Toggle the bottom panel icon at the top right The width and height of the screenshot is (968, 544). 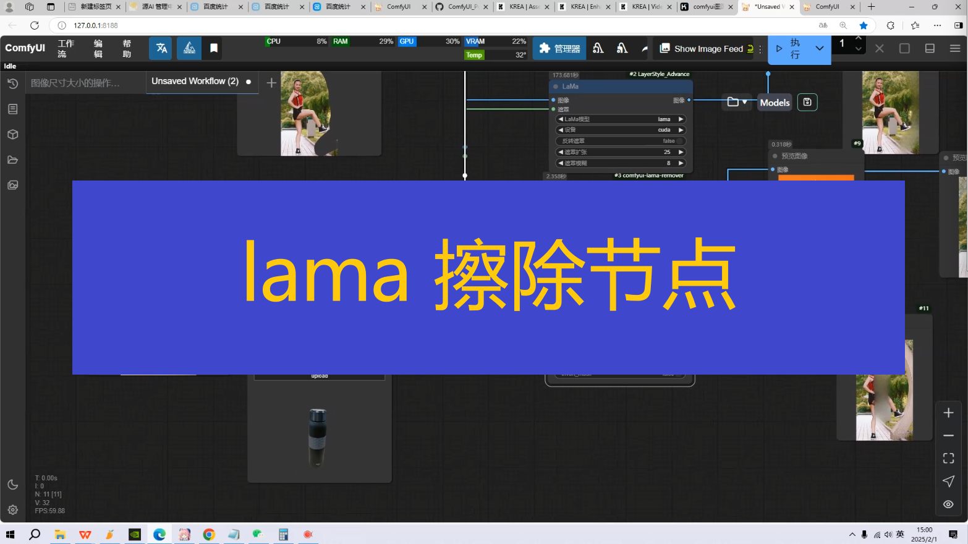(x=930, y=48)
